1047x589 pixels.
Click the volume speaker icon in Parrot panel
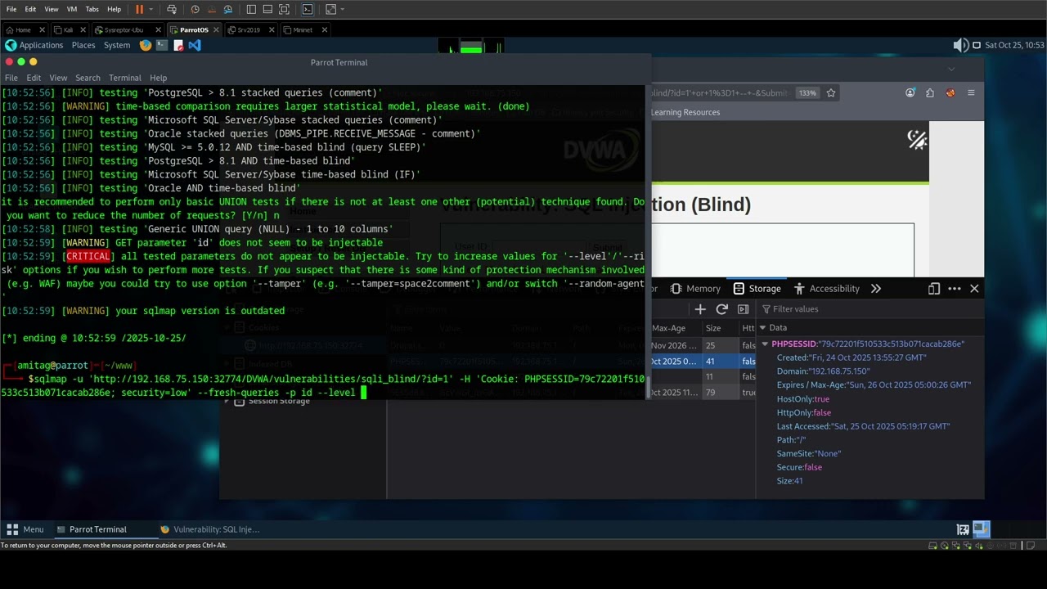pyautogui.click(x=961, y=45)
